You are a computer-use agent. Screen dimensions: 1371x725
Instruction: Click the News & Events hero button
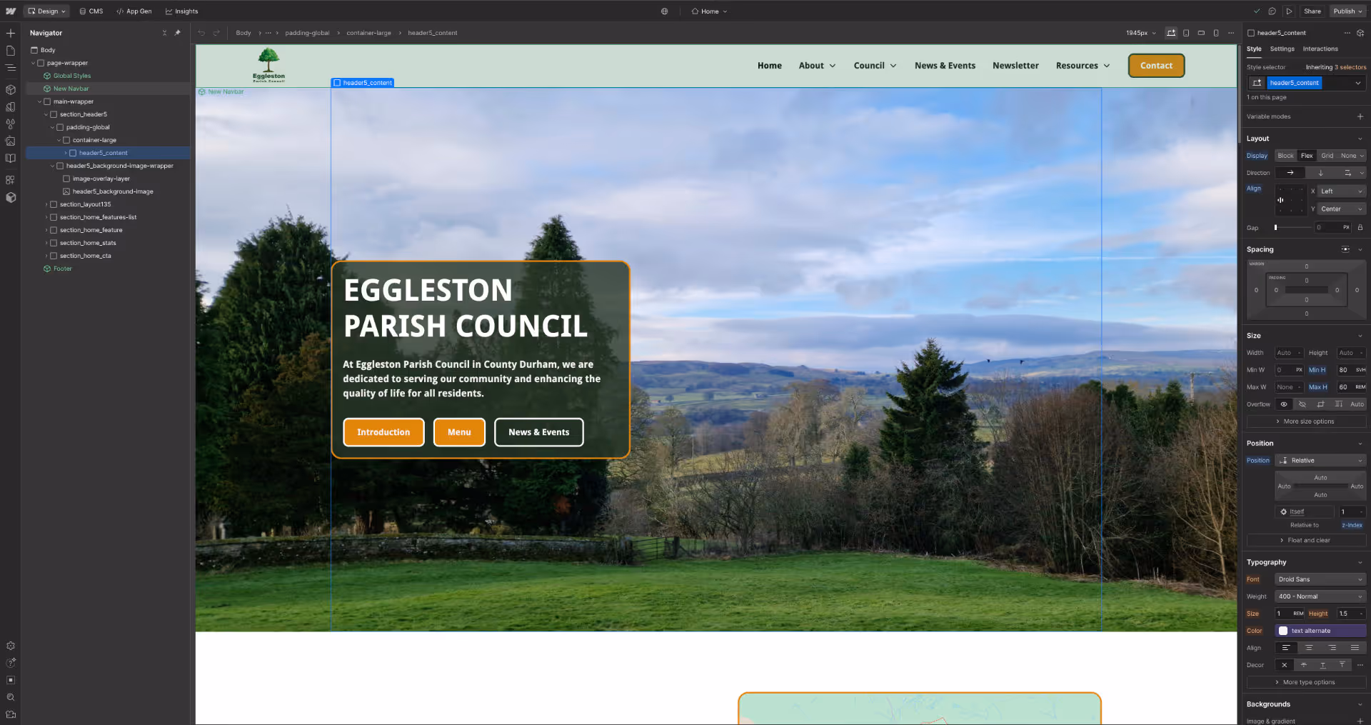[539, 432]
